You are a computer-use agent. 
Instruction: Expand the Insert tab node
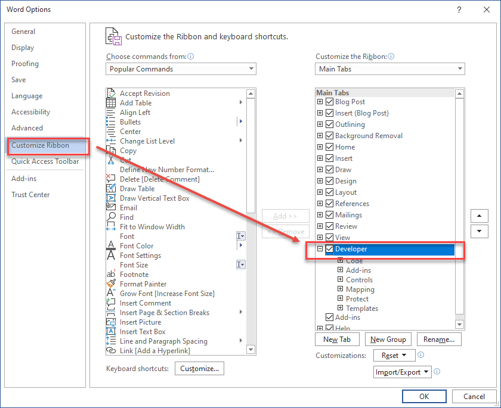click(320, 158)
